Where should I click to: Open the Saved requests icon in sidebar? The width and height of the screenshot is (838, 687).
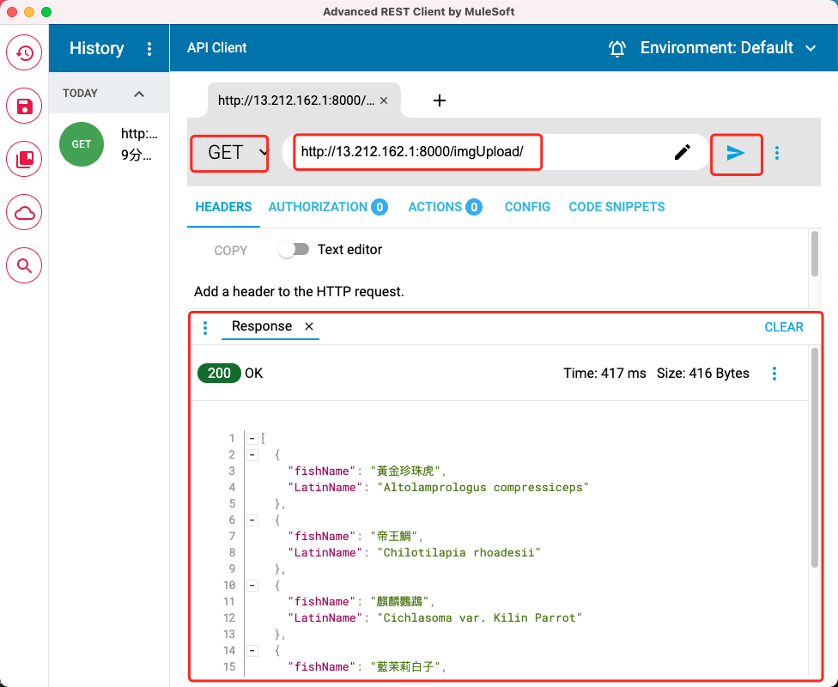coord(24,106)
